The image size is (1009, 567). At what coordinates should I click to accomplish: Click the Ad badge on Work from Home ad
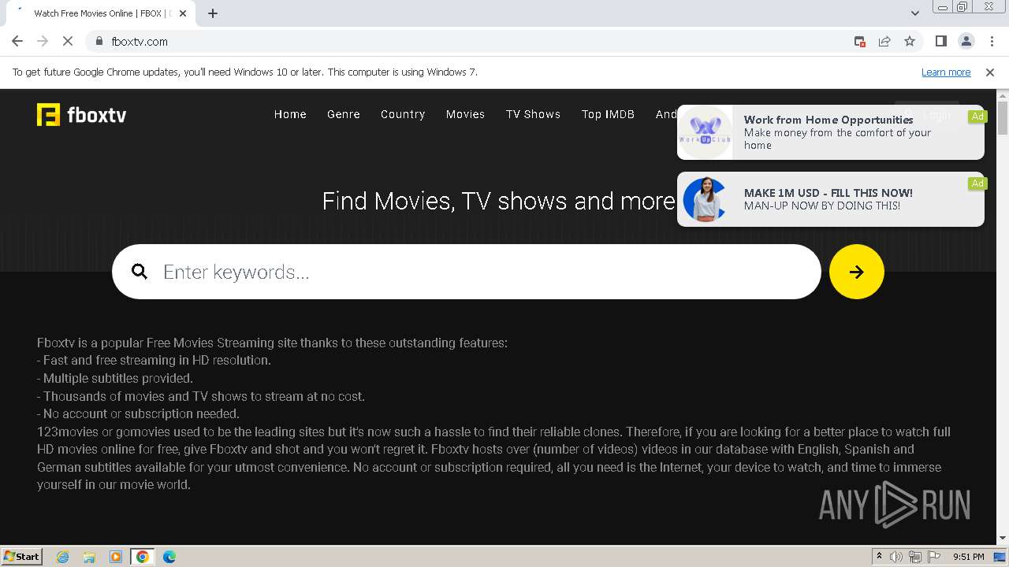point(977,117)
